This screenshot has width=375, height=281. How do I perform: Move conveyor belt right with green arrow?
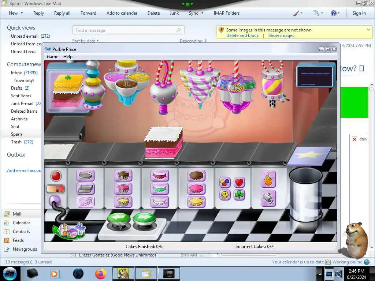coord(144,218)
